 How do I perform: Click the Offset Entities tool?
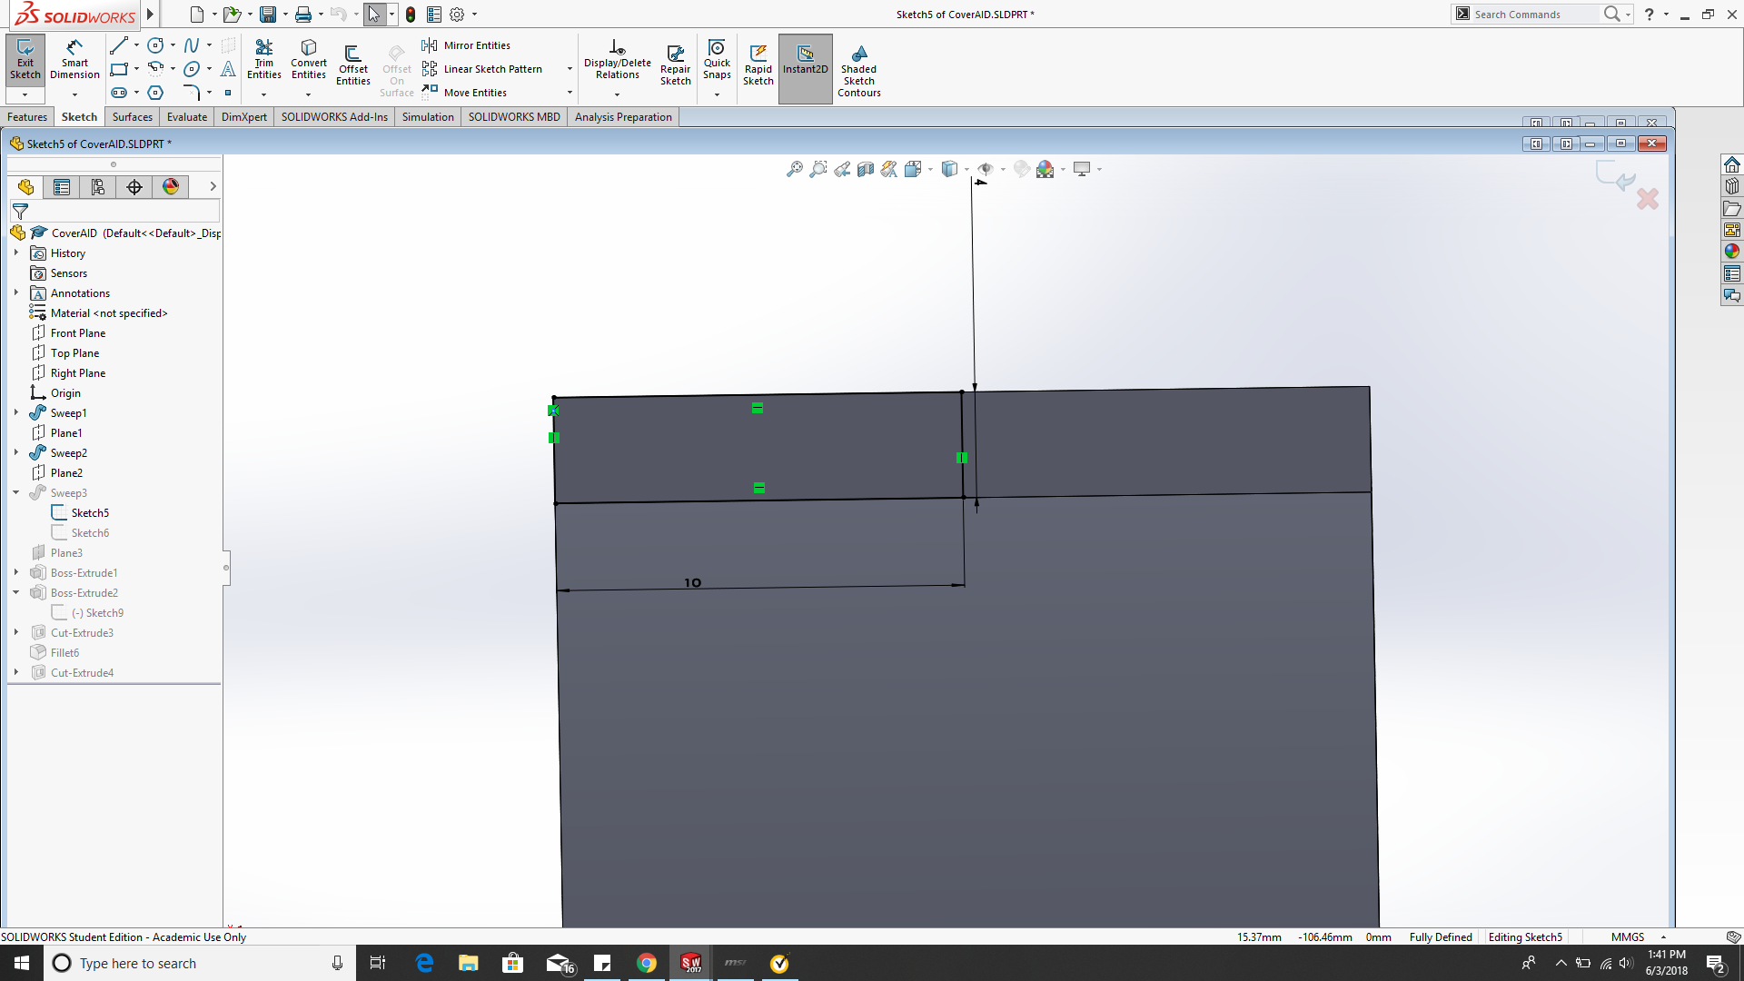[353, 65]
